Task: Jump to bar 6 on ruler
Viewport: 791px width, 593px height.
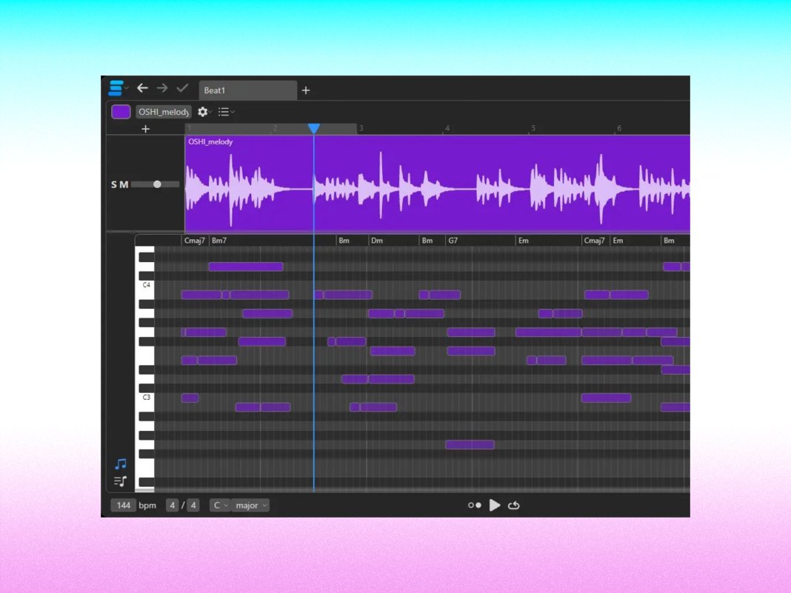Action: click(x=619, y=128)
